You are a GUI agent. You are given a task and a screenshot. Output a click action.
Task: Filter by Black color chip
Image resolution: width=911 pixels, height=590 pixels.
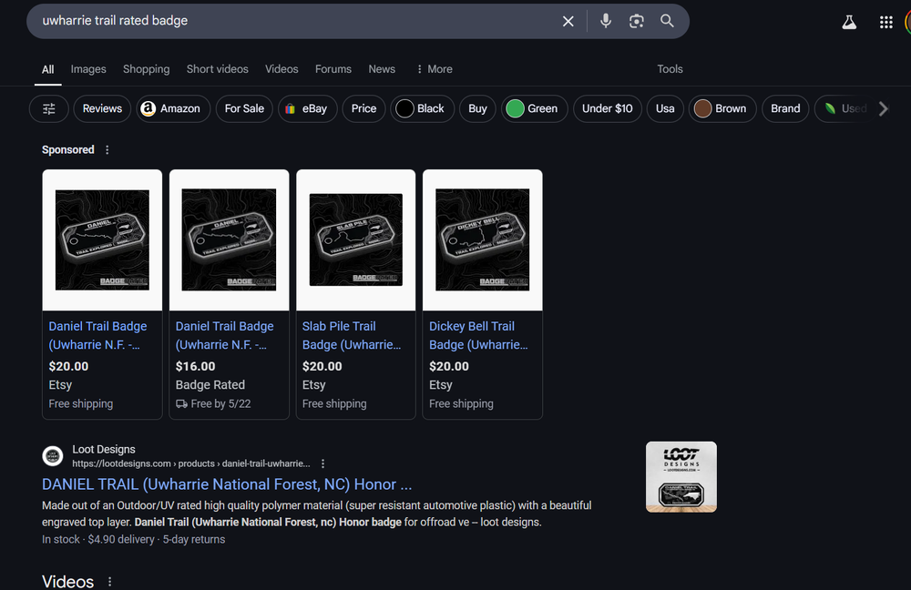[422, 108]
